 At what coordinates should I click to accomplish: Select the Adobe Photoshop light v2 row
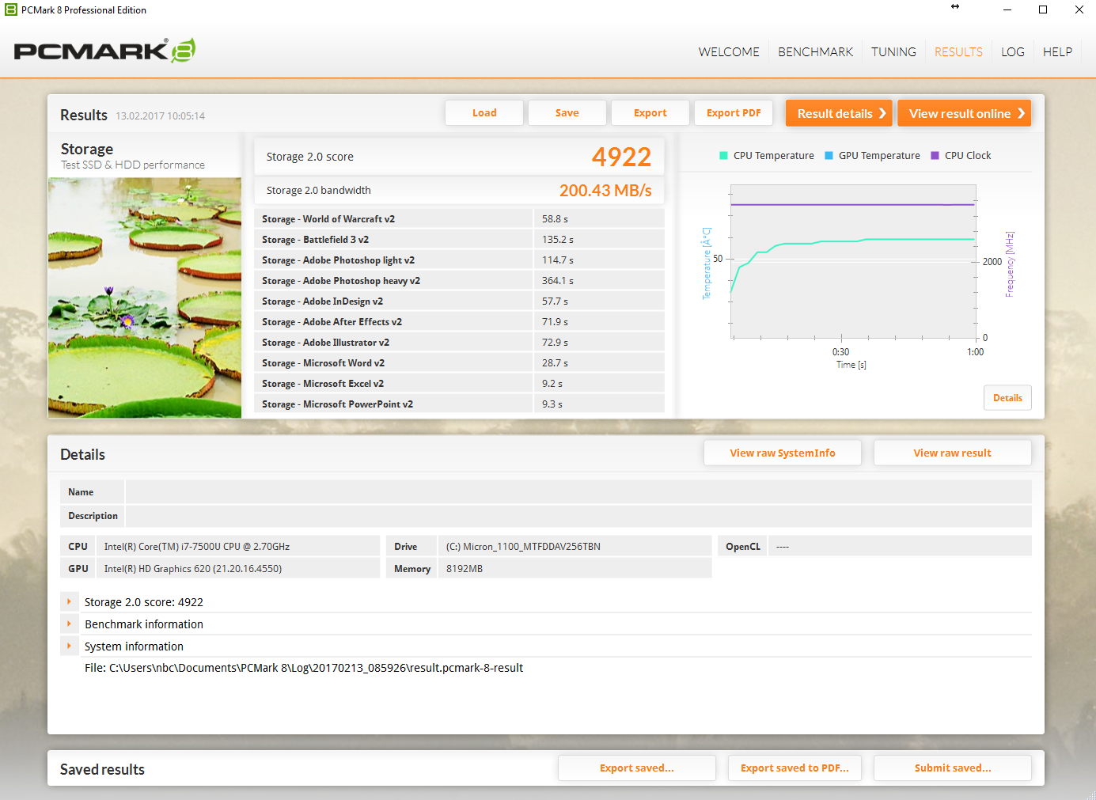(459, 260)
